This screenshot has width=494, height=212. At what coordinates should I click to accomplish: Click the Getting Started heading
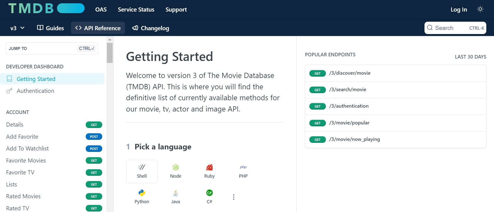[x=170, y=57]
